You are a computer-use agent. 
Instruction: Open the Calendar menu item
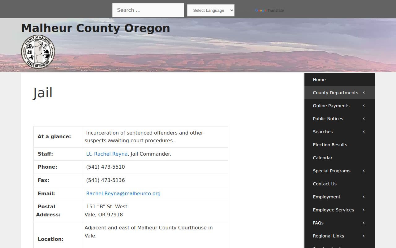click(340, 158)
